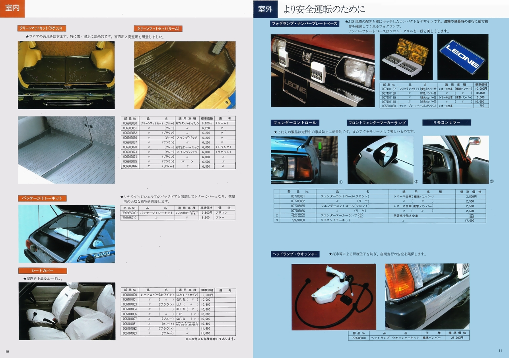Open the white washer tank kit photo
Image resolution: width=509 pixels, height=358 pixels.
click(334, 297)
